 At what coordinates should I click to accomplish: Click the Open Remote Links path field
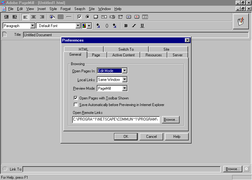[x=116, y=120]
